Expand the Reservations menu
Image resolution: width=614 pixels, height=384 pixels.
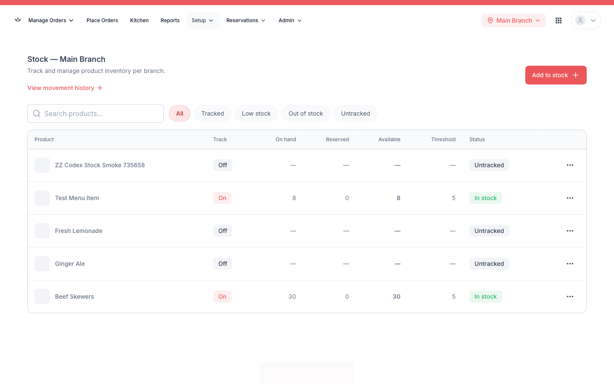246,20
